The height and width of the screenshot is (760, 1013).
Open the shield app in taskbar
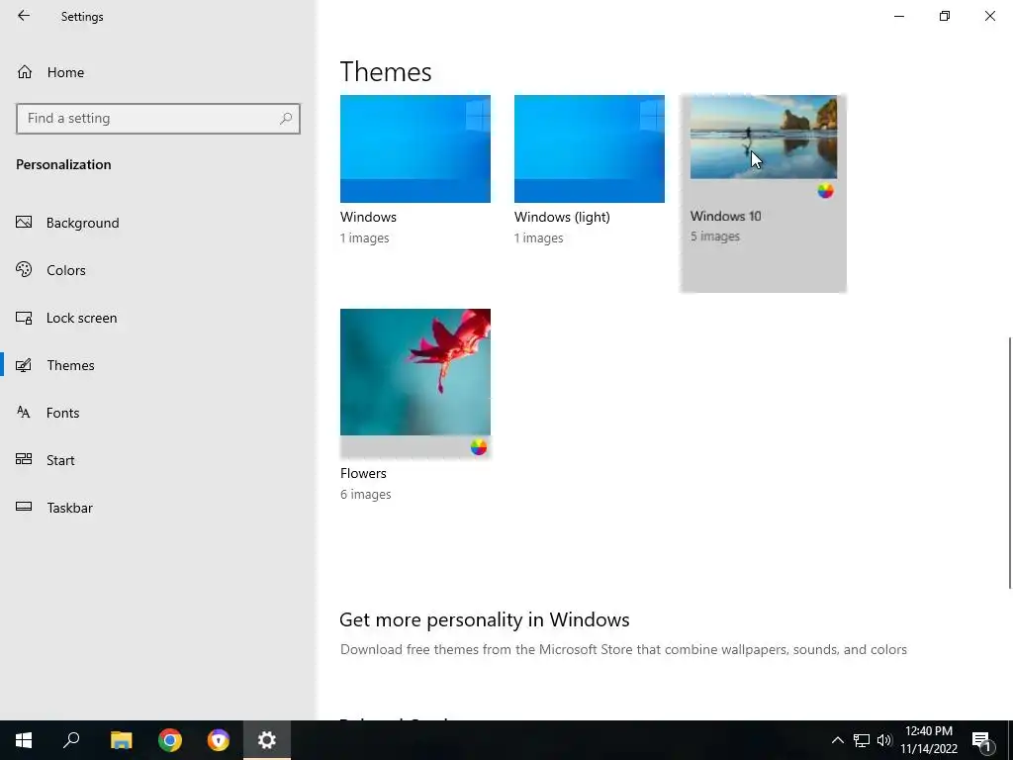coord(219,740)
